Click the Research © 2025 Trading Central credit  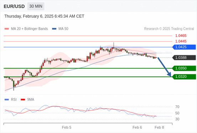click(169, 29)
